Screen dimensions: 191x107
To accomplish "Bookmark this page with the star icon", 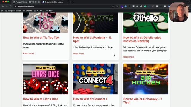I will coord(117,6).
